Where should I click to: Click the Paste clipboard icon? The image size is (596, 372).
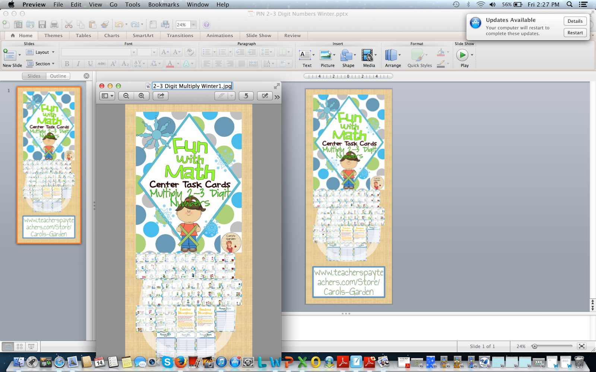pyautogui.click(x=92, y=25)
